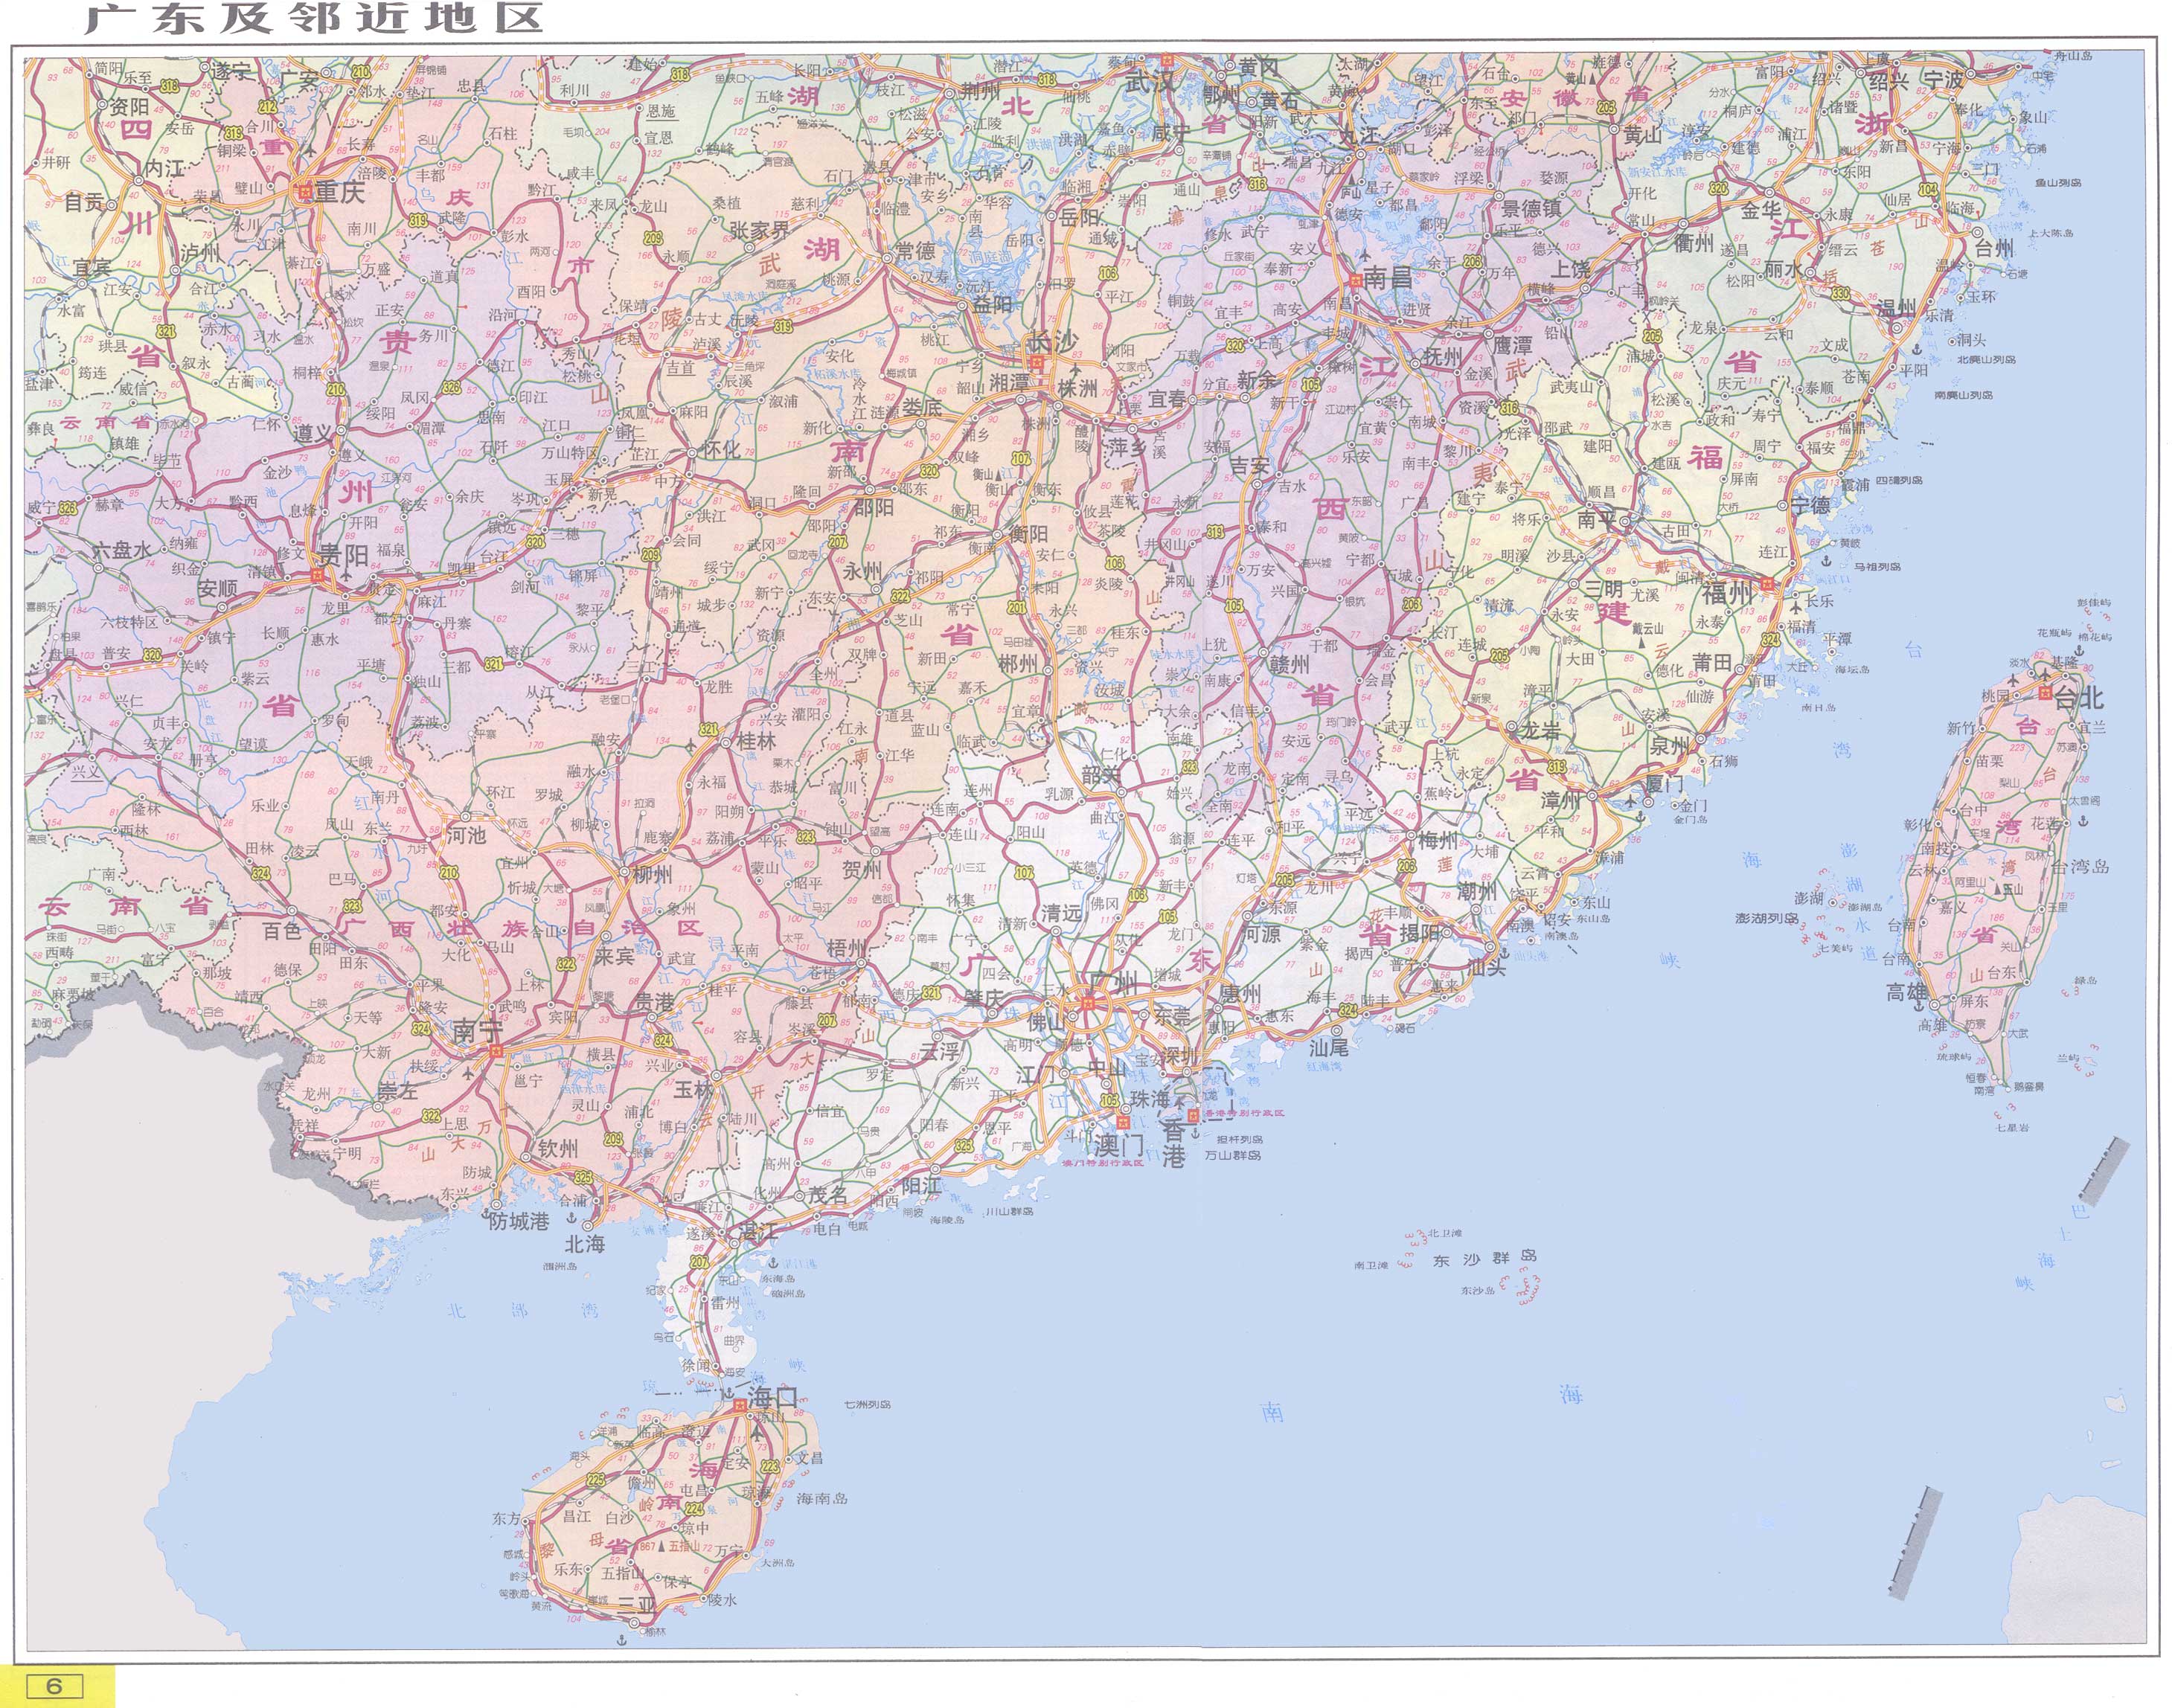Click the page number 6 yellow box
This screenshot has height=1708, width=2172.
[54, 1685]
